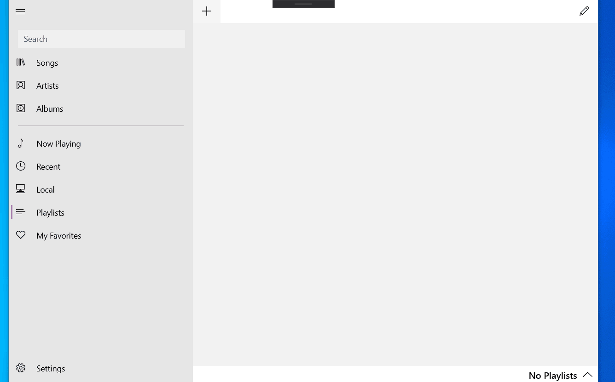Open the Settings text entry
Screen dimensions: 615x382
click(x=51, y=369)
